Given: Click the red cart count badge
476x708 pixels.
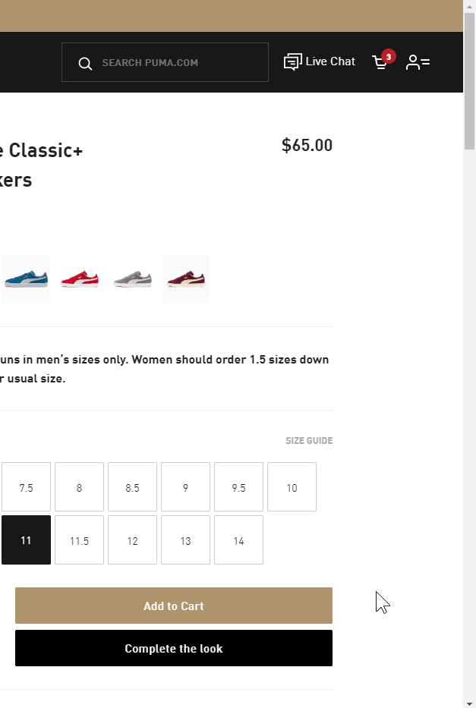Looking at the screenshot, I should click(389, 56).
